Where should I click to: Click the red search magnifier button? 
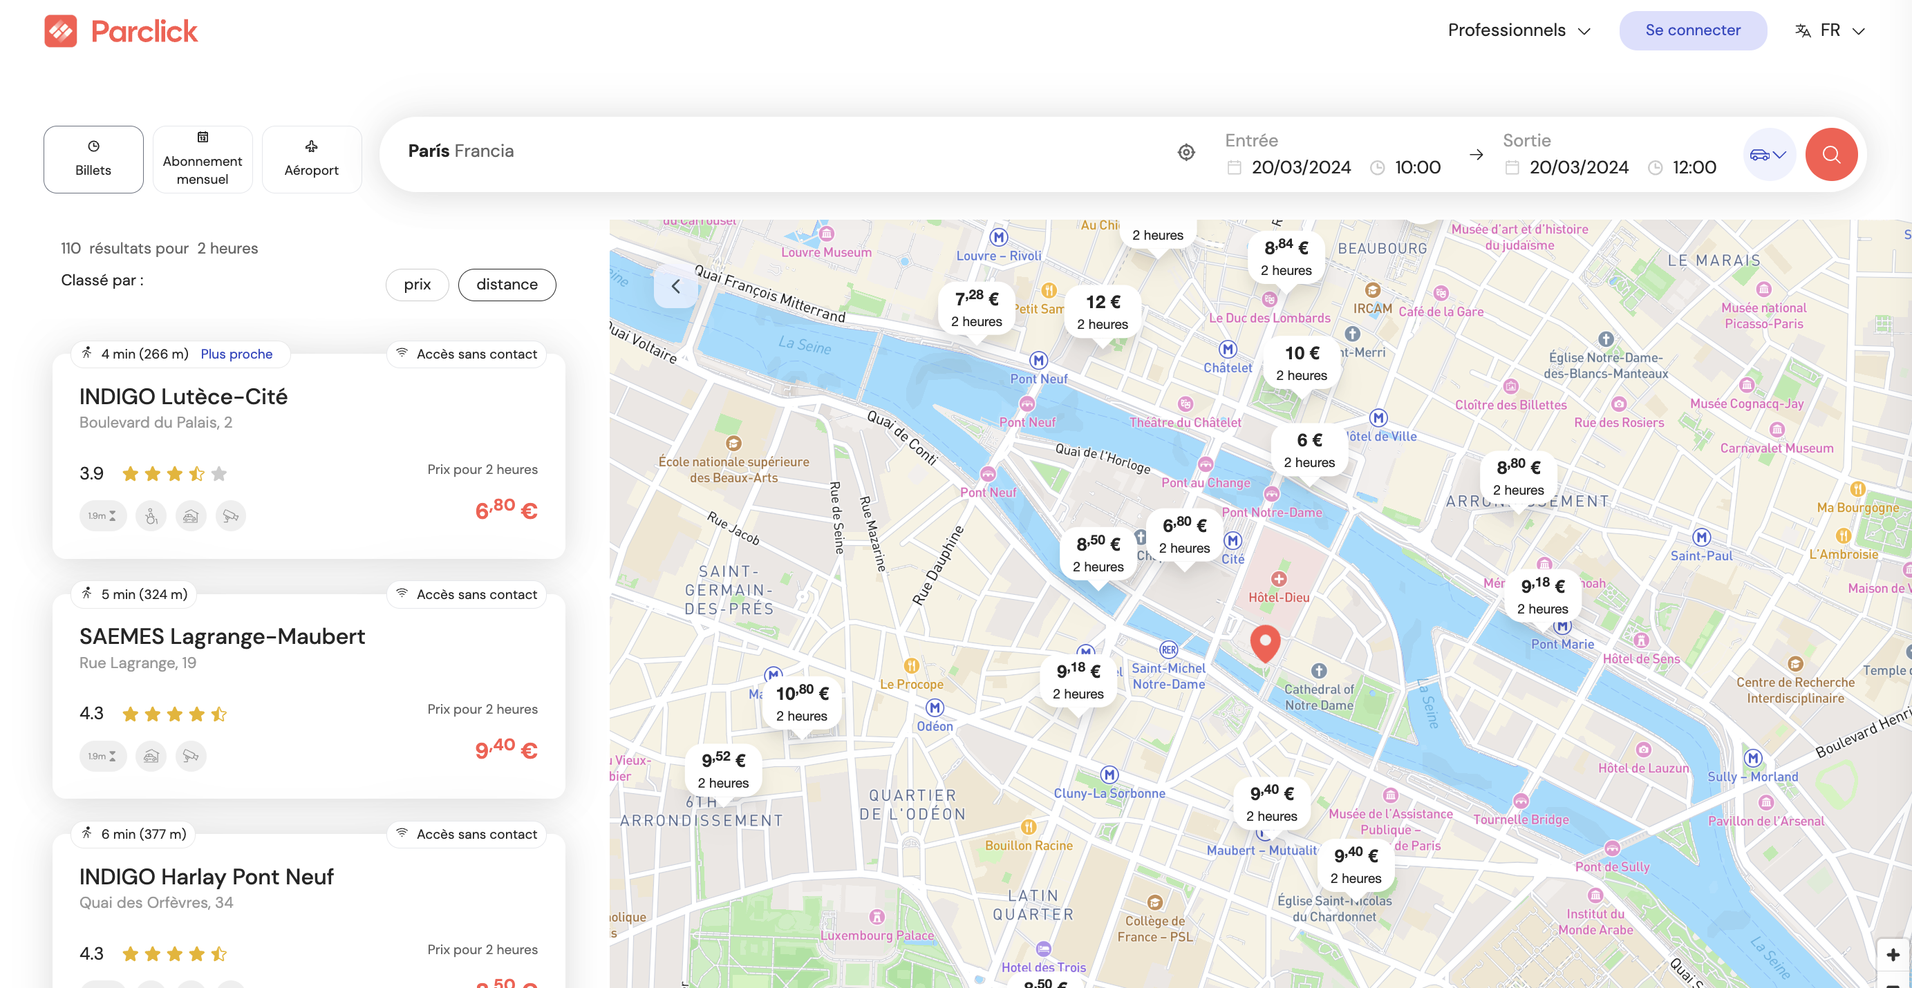point(1831,154)
